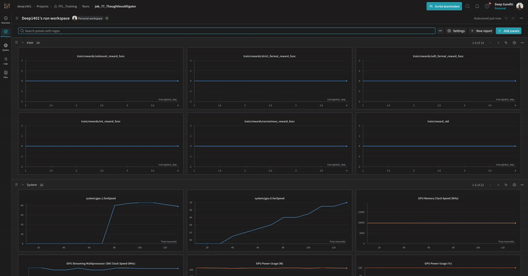Open the Overview page in the sidebar
The image size is (528, 276).
click(6, 19)
